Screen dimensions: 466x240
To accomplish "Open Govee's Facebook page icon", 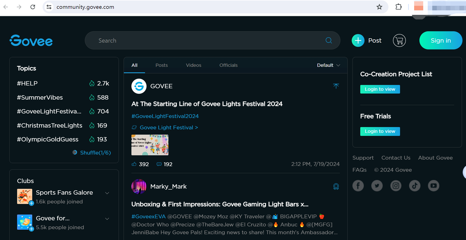I will pos(358,186).
